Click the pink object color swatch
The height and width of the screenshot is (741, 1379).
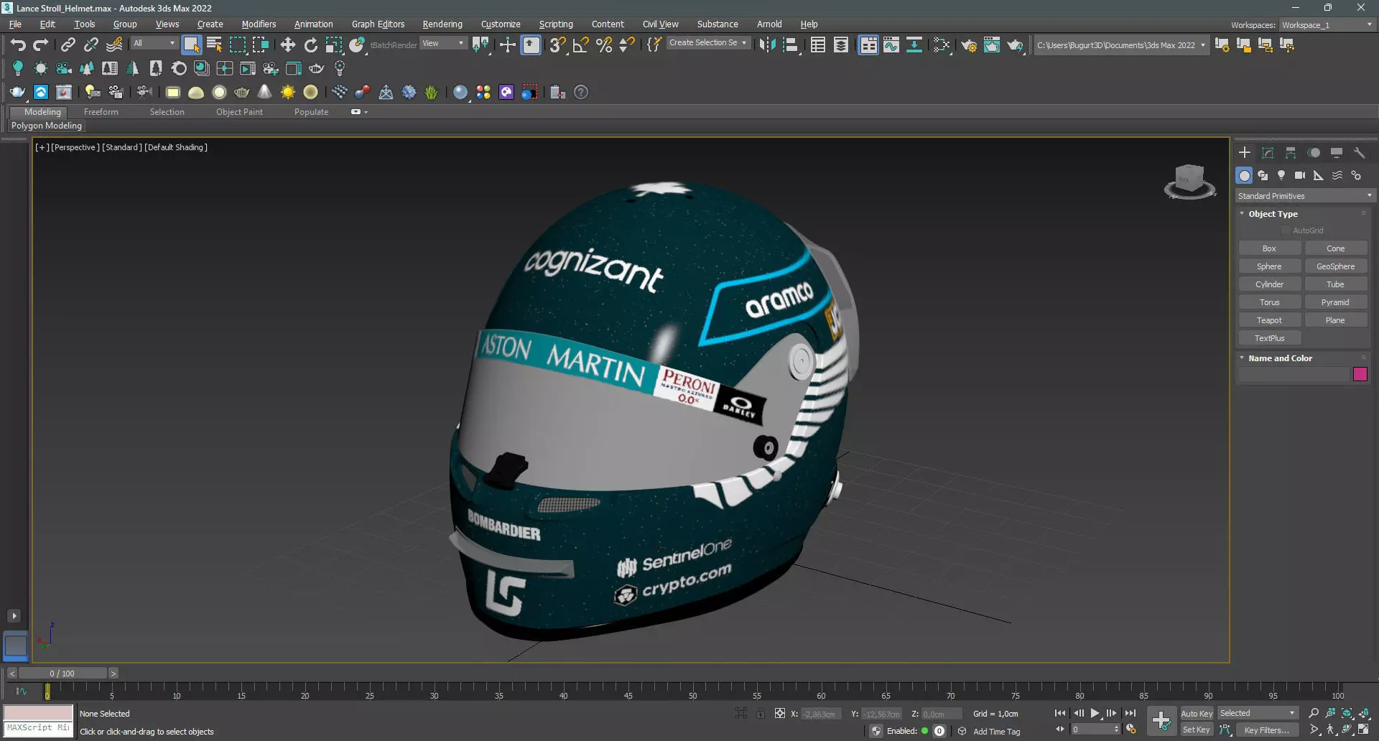point(1360,374)
